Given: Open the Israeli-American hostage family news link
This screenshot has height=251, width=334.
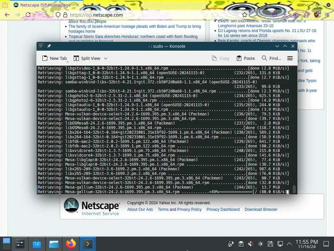Looking at the screenshot, I should point(135,29).
